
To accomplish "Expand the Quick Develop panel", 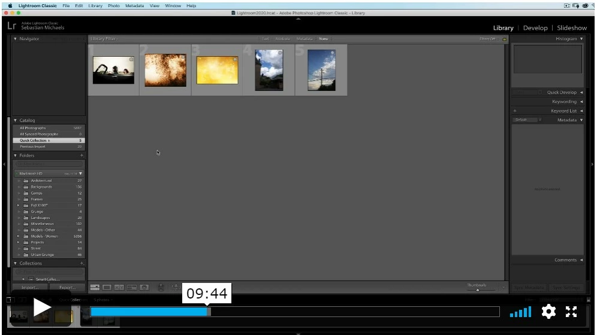I will 581,92.
